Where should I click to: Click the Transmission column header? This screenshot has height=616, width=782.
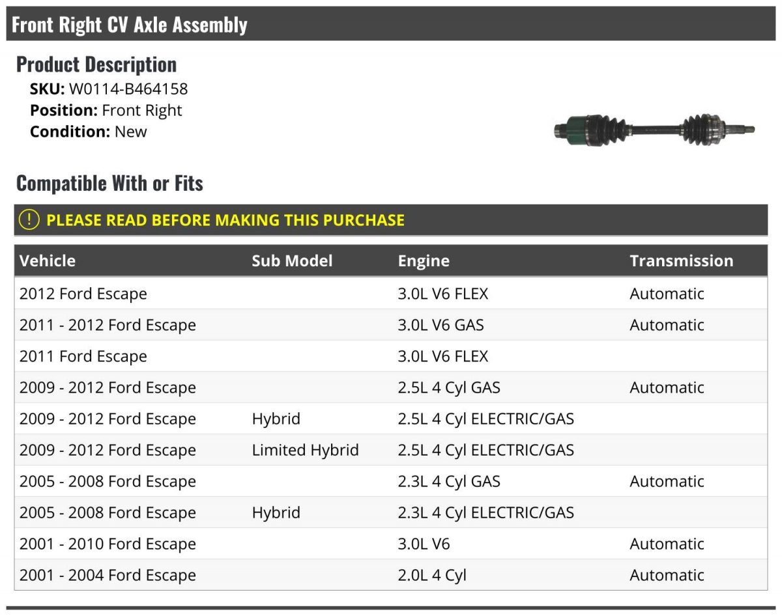(682, 261)
